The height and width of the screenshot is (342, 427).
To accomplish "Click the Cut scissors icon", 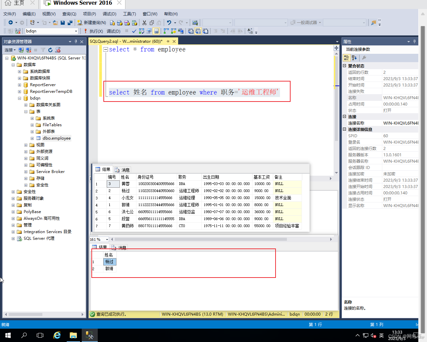I will (x=144, y=22).
